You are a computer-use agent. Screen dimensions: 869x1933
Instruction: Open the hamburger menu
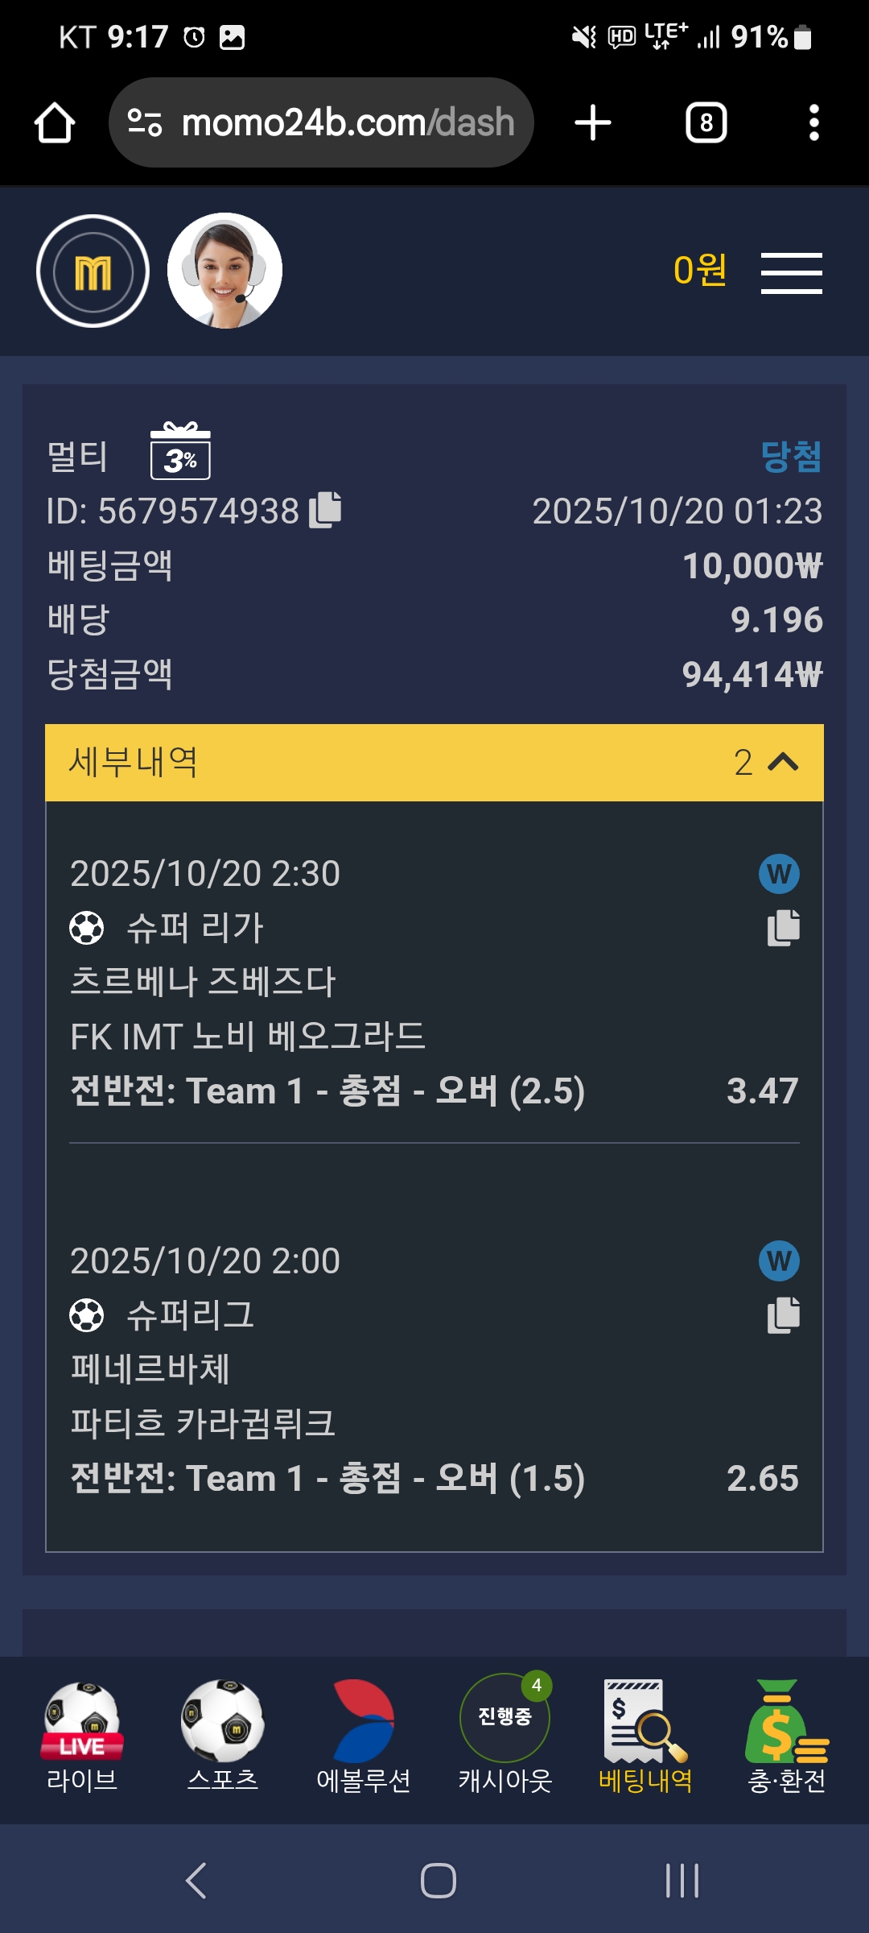point(791,272)
